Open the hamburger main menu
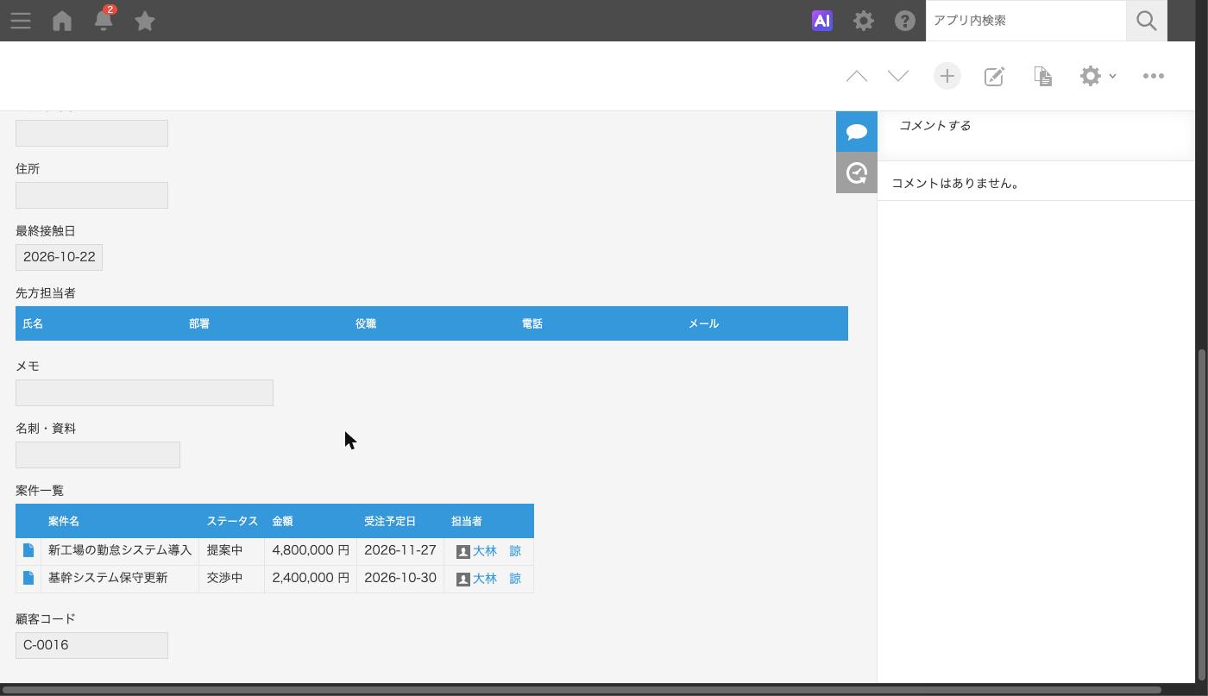 [21, 21]
